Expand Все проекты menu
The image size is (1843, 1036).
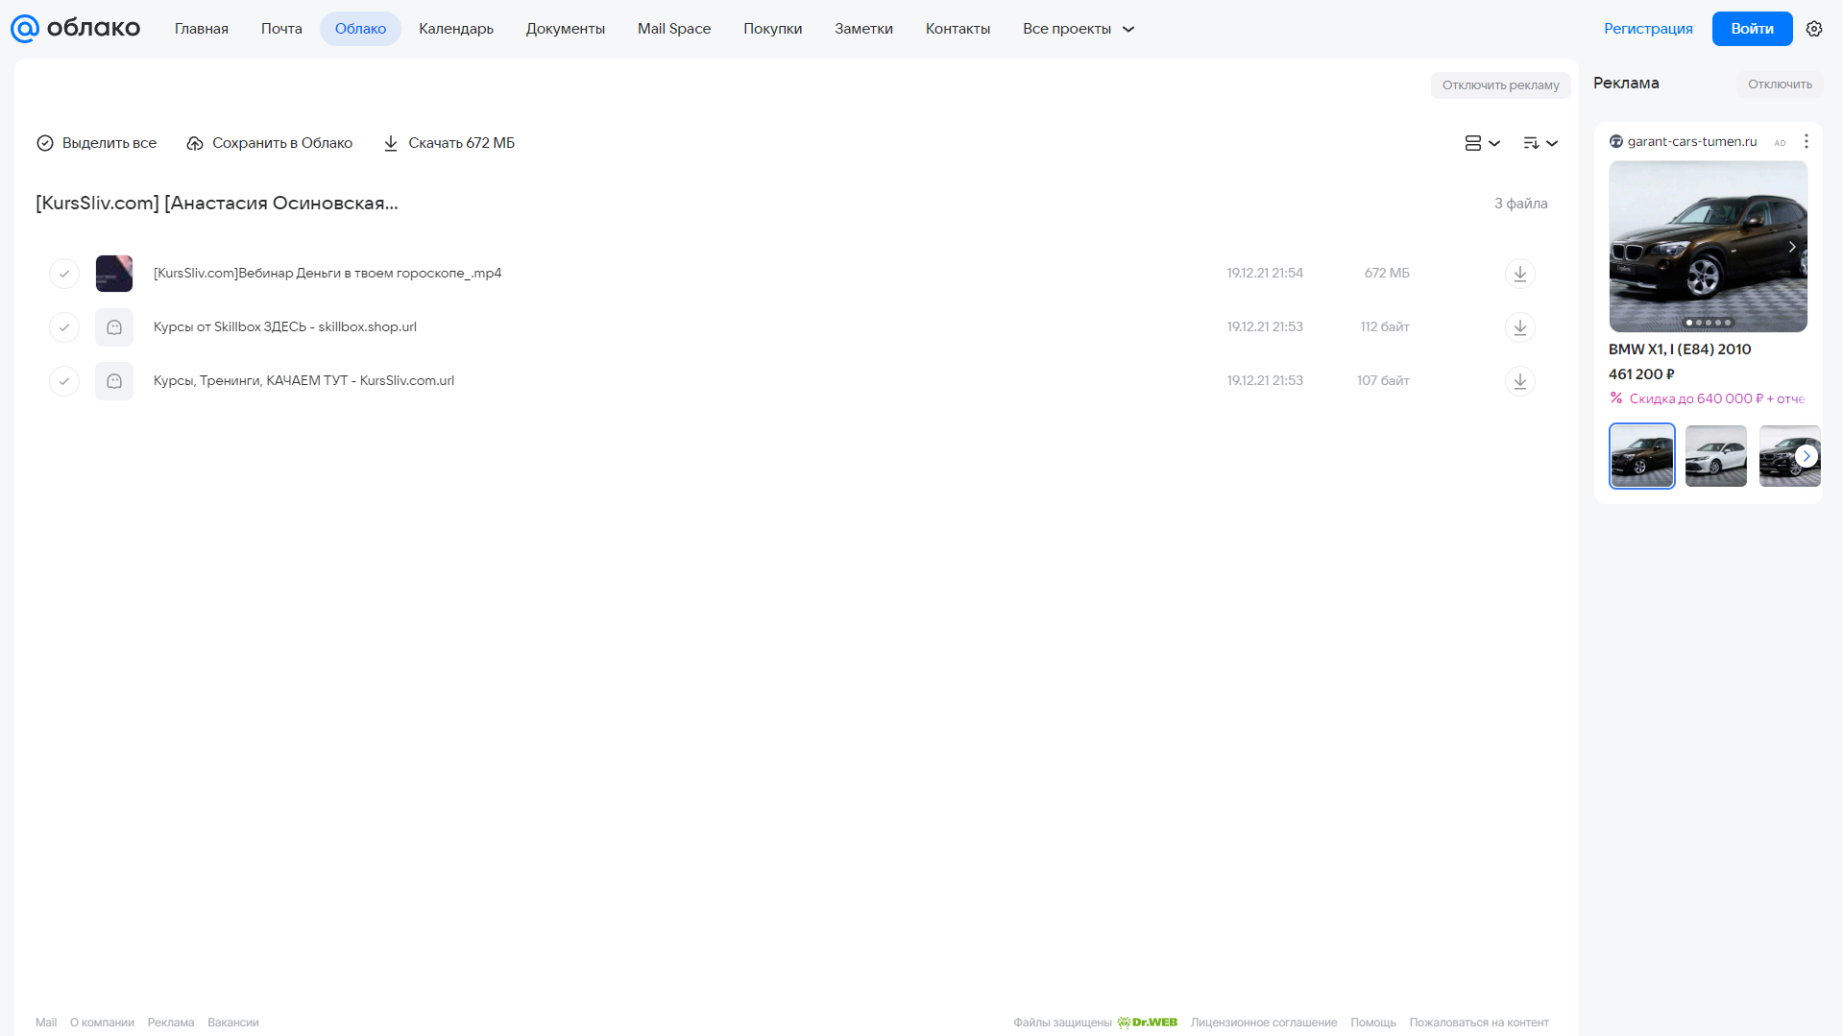pyautogui.click(x=1079, y=29)
